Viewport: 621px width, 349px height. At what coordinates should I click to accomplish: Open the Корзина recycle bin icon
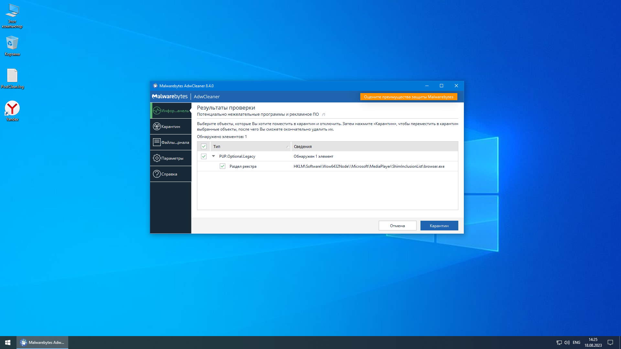[x=12, y=46]
